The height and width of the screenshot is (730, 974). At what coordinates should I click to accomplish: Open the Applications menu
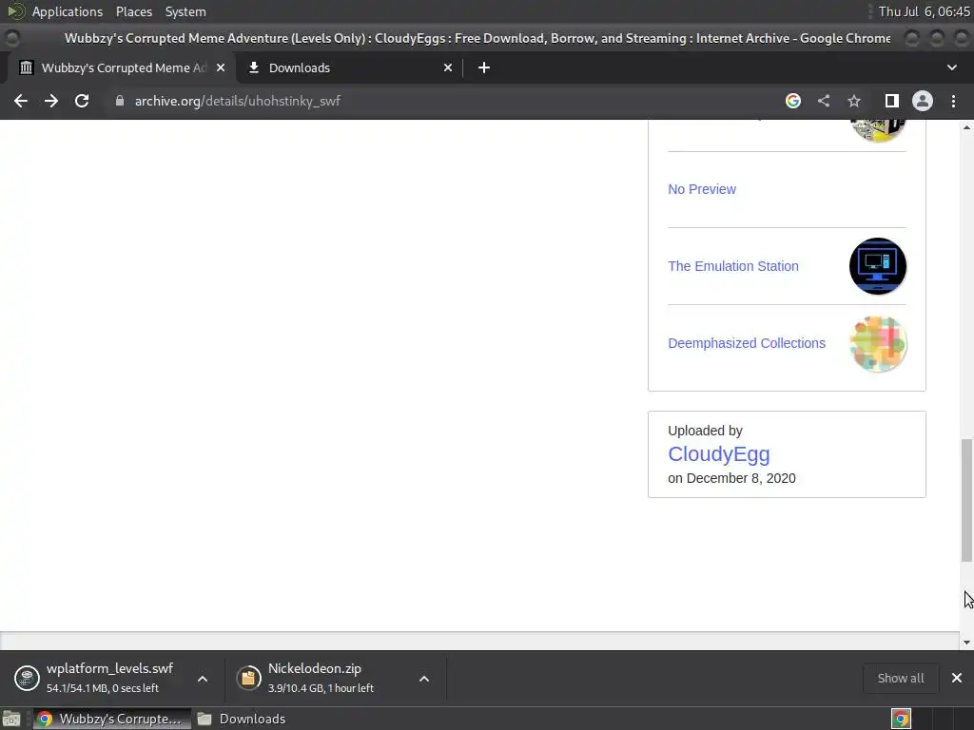click(x=68, y=11)
